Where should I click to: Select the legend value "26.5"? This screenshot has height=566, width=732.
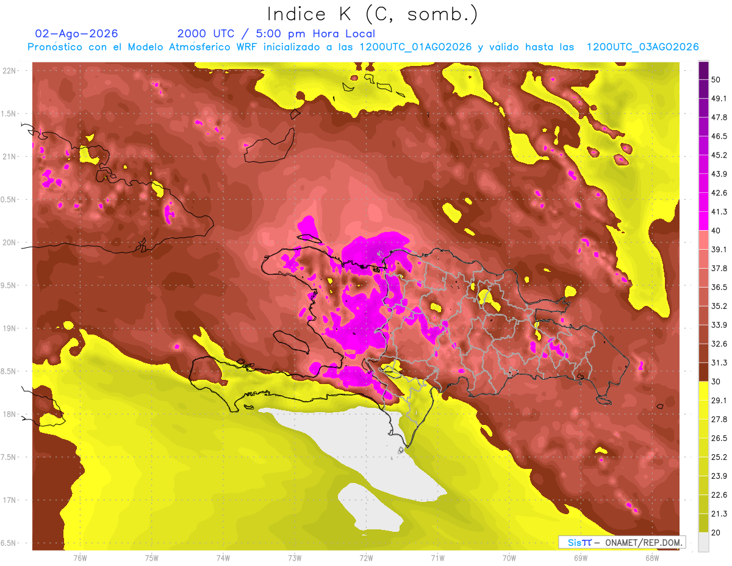point(719,438)
